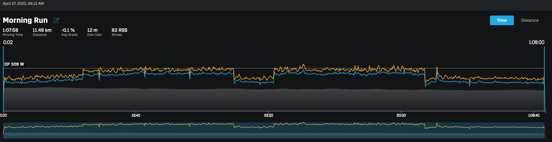Click the 16:40 time axis label
Viewport: 552px width, 142px height.
[136, 115]
